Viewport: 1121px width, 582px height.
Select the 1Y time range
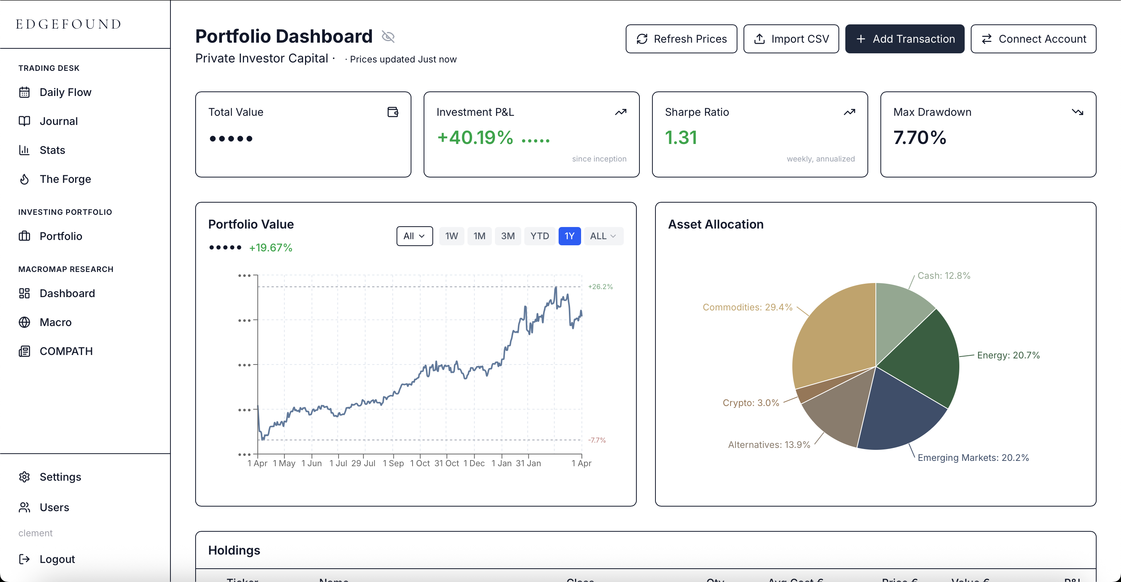569,236
